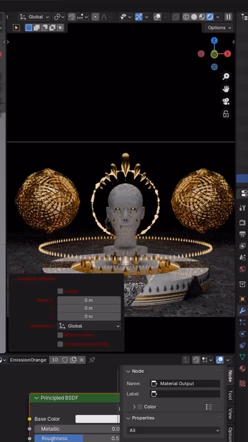
Task: Click the node Name field Material Output
Action: click(x=185, y=383)
